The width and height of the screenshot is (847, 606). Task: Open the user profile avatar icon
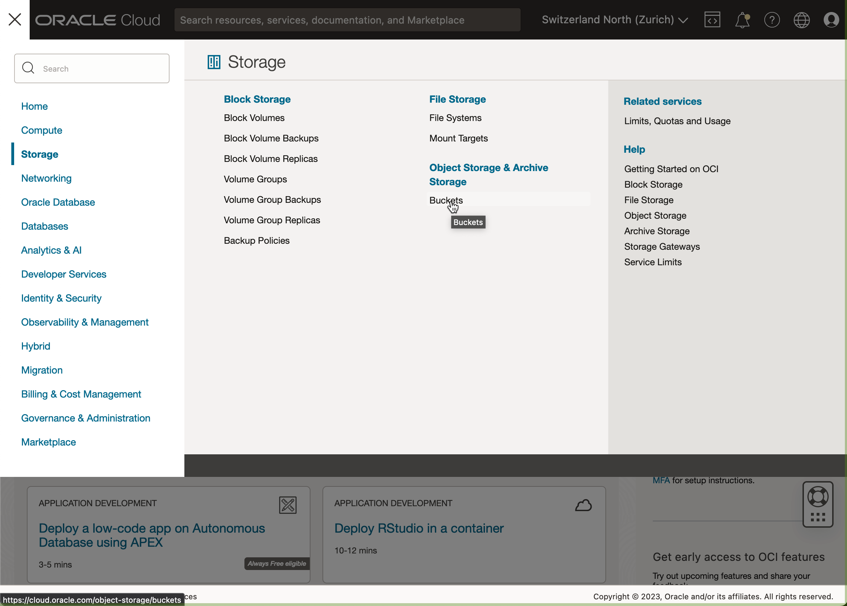(x=831, y=20)
